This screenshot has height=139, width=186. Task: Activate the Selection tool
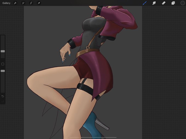point(31,3)
